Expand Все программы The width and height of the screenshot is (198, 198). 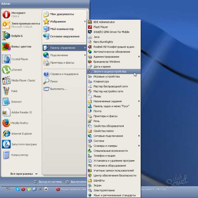point(24,174)
